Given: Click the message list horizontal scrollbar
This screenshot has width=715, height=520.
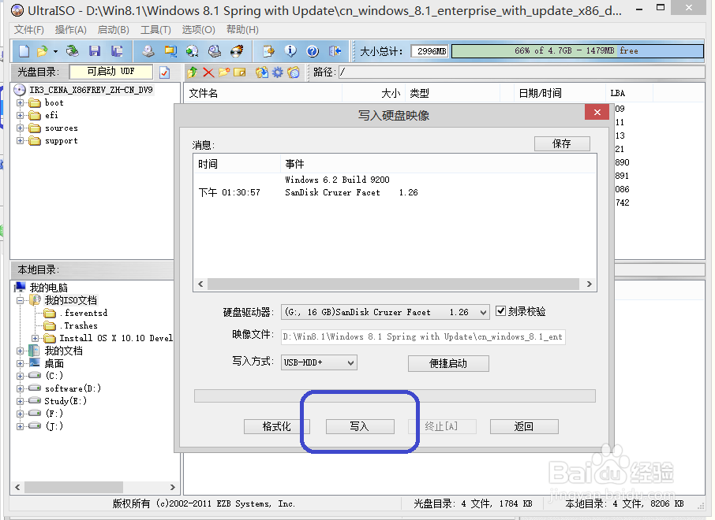Looking at the screenshot, I should [x=393, y=284].
